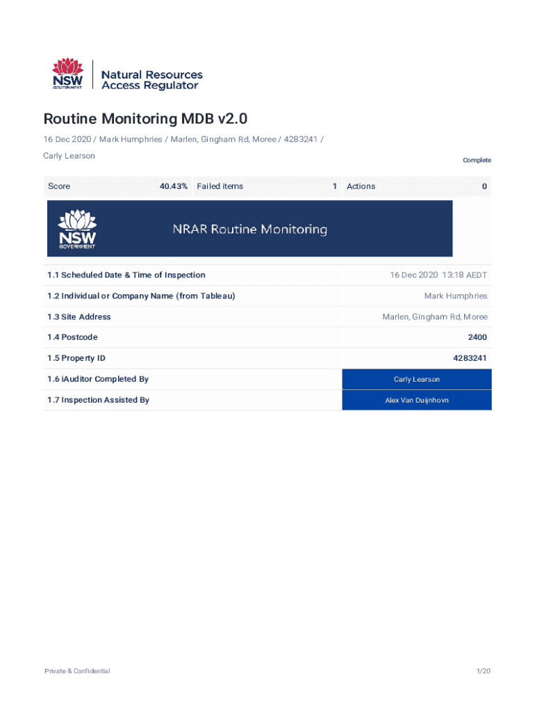
Task: Click the Private & Confidential footer text
Action: point(77,671)
